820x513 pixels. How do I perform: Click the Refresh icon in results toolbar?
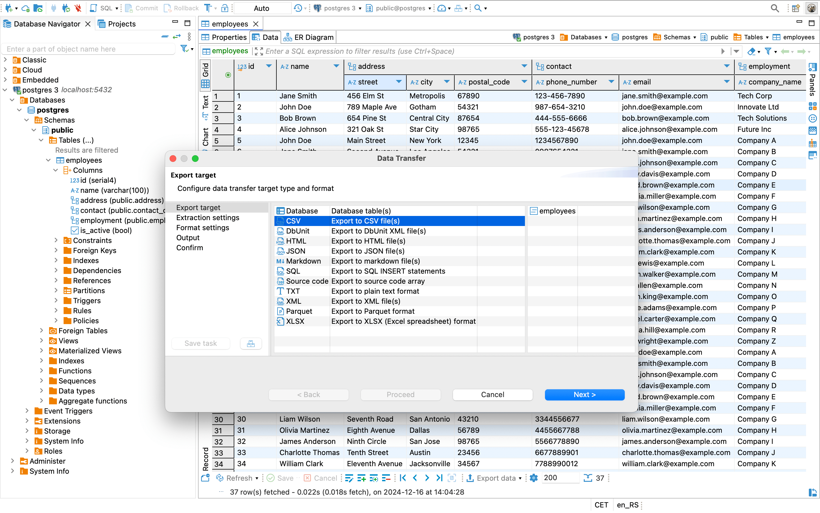[x=220, y=478]
